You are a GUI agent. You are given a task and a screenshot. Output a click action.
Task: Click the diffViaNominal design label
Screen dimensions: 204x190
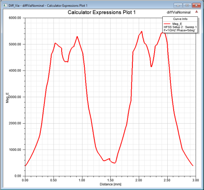(x=179, y=12)
